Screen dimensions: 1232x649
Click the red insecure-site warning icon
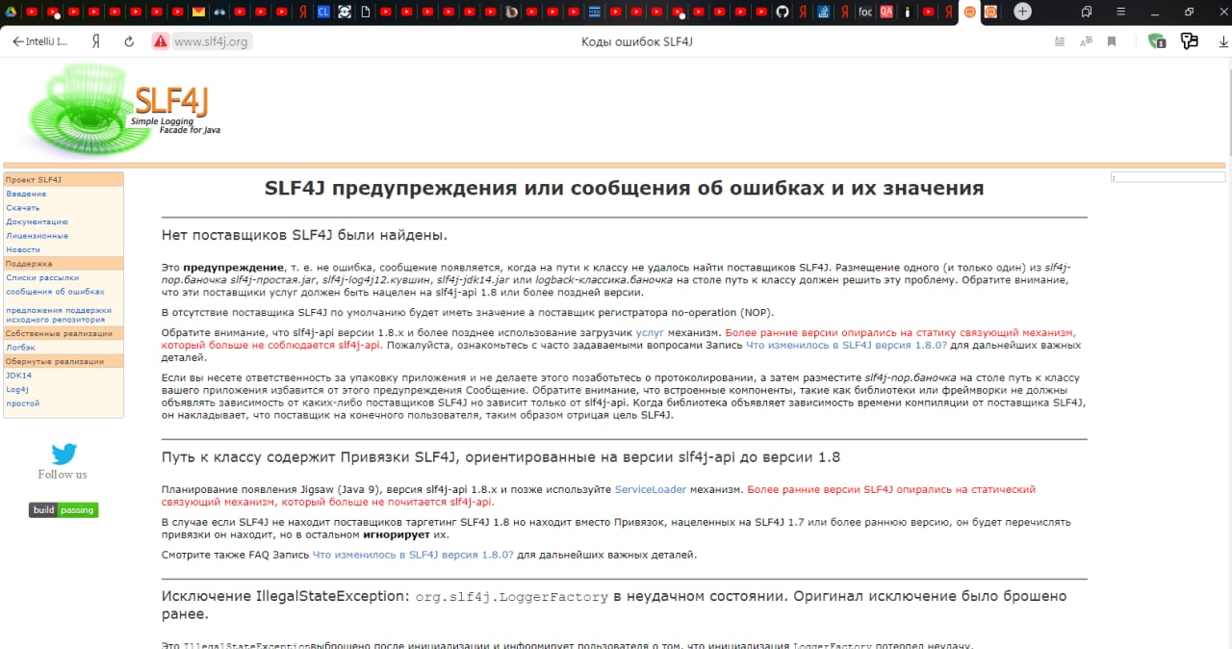(x=160, y=41)
